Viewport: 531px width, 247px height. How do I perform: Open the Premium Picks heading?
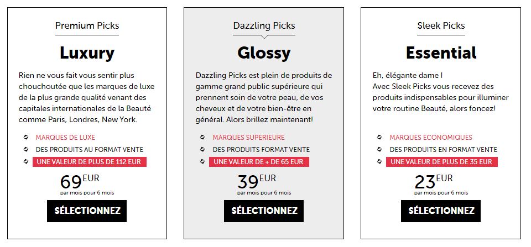[87, 26]
